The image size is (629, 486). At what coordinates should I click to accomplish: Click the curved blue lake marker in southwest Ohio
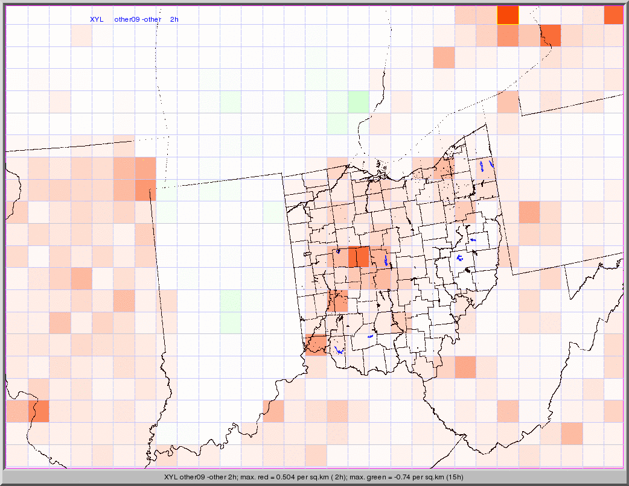[x=339, y=350]
